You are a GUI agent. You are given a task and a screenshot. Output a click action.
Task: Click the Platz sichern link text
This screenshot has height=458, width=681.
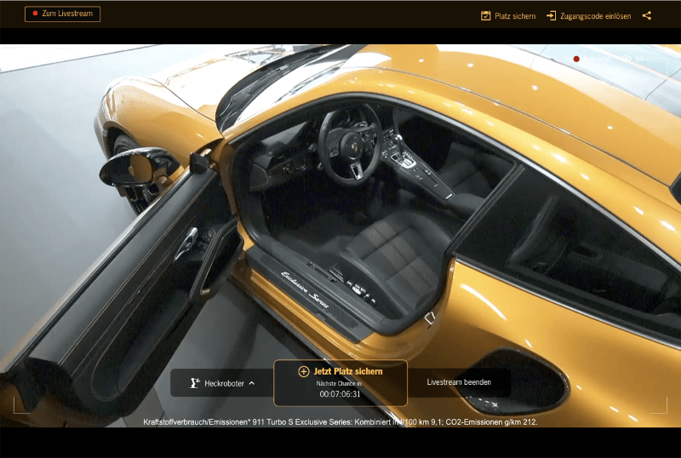[515, 16]
